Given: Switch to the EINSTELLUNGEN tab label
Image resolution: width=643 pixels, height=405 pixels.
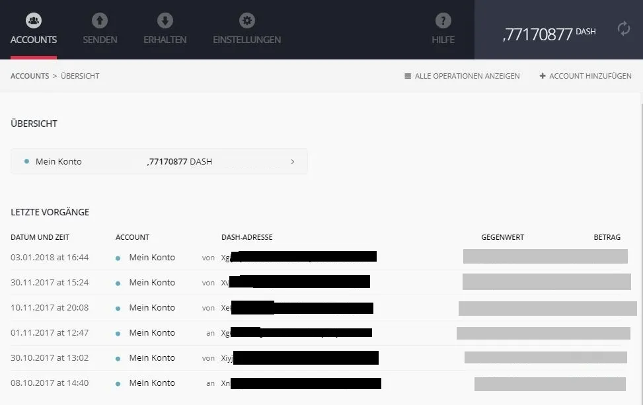Looking at the screenshot, I should click(247, 40).
